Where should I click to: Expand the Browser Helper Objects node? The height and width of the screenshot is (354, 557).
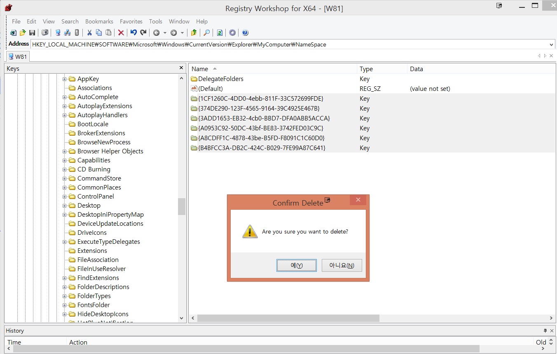[x=65, y=151]
